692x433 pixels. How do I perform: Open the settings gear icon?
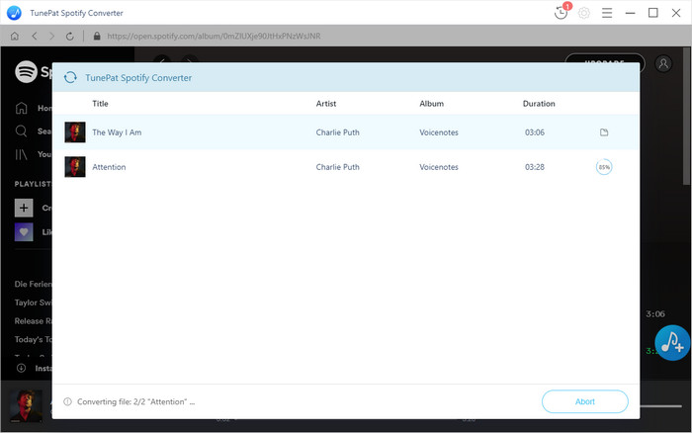584,13
